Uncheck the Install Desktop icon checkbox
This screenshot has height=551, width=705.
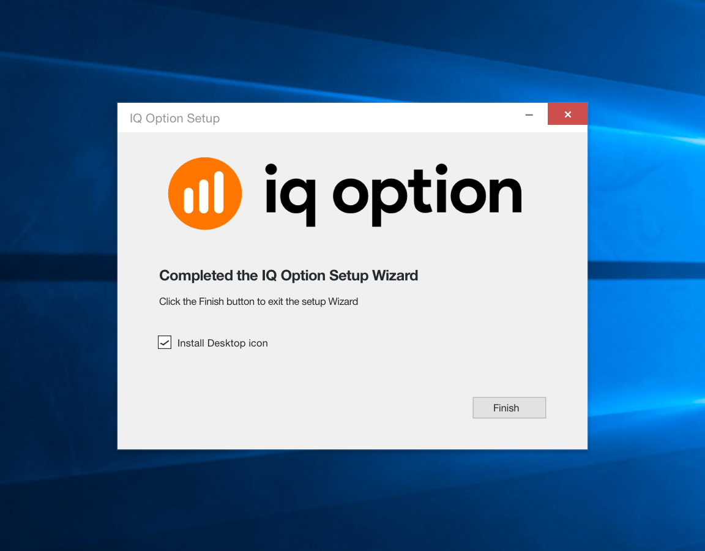coord(165,342)
